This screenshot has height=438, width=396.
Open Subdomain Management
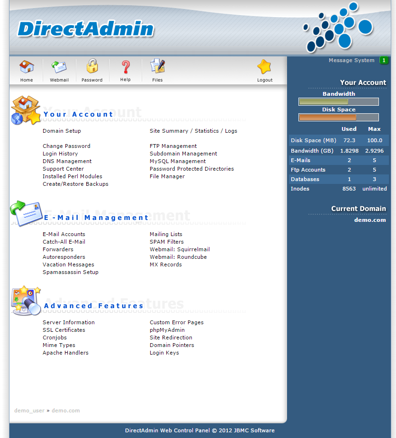(183, 154)
